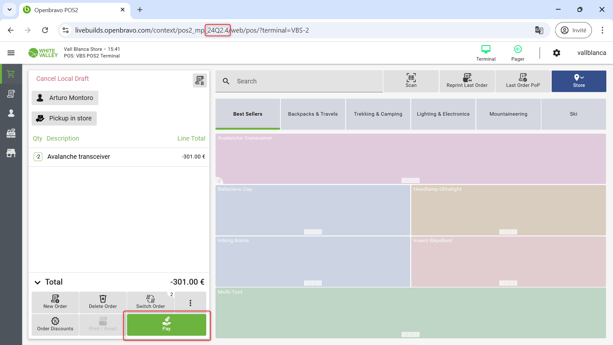Open the store sidebar icon
The height and width of the screenshot is (345, 613).
pyautogui.click(x=11, y=153)
